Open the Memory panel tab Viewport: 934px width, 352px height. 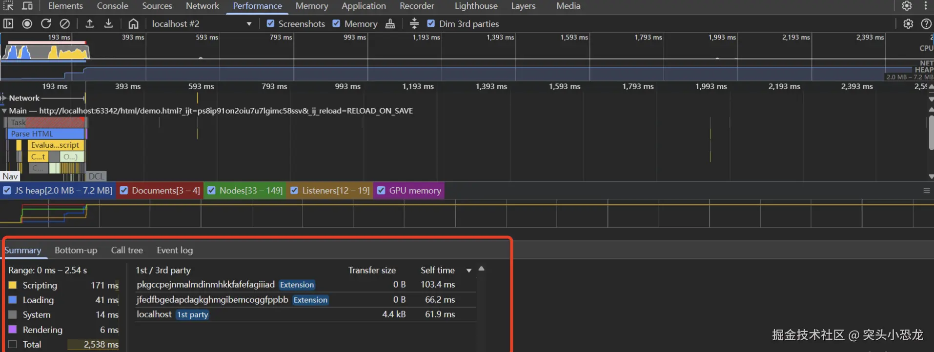[x=312, y=6]
